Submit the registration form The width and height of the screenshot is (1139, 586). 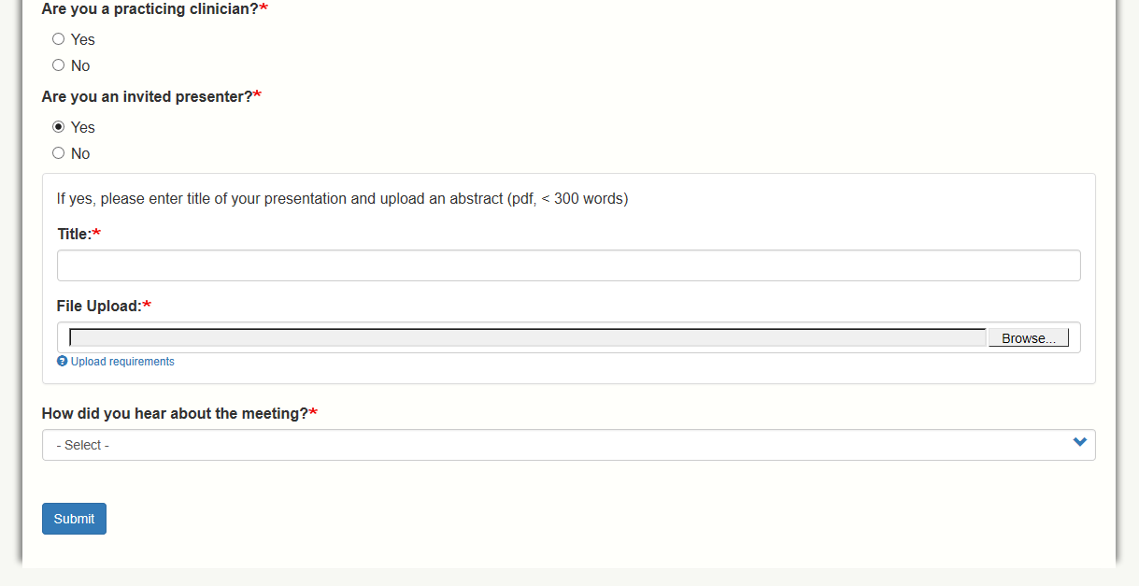tap(74, 519)
